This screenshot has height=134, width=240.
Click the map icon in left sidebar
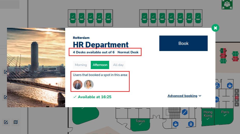click(x=16, y=122)
